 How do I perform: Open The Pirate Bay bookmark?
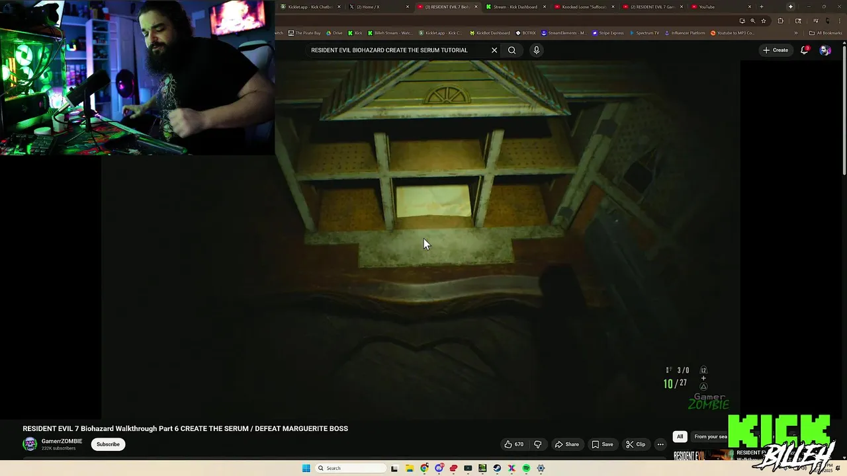[304, 33]
